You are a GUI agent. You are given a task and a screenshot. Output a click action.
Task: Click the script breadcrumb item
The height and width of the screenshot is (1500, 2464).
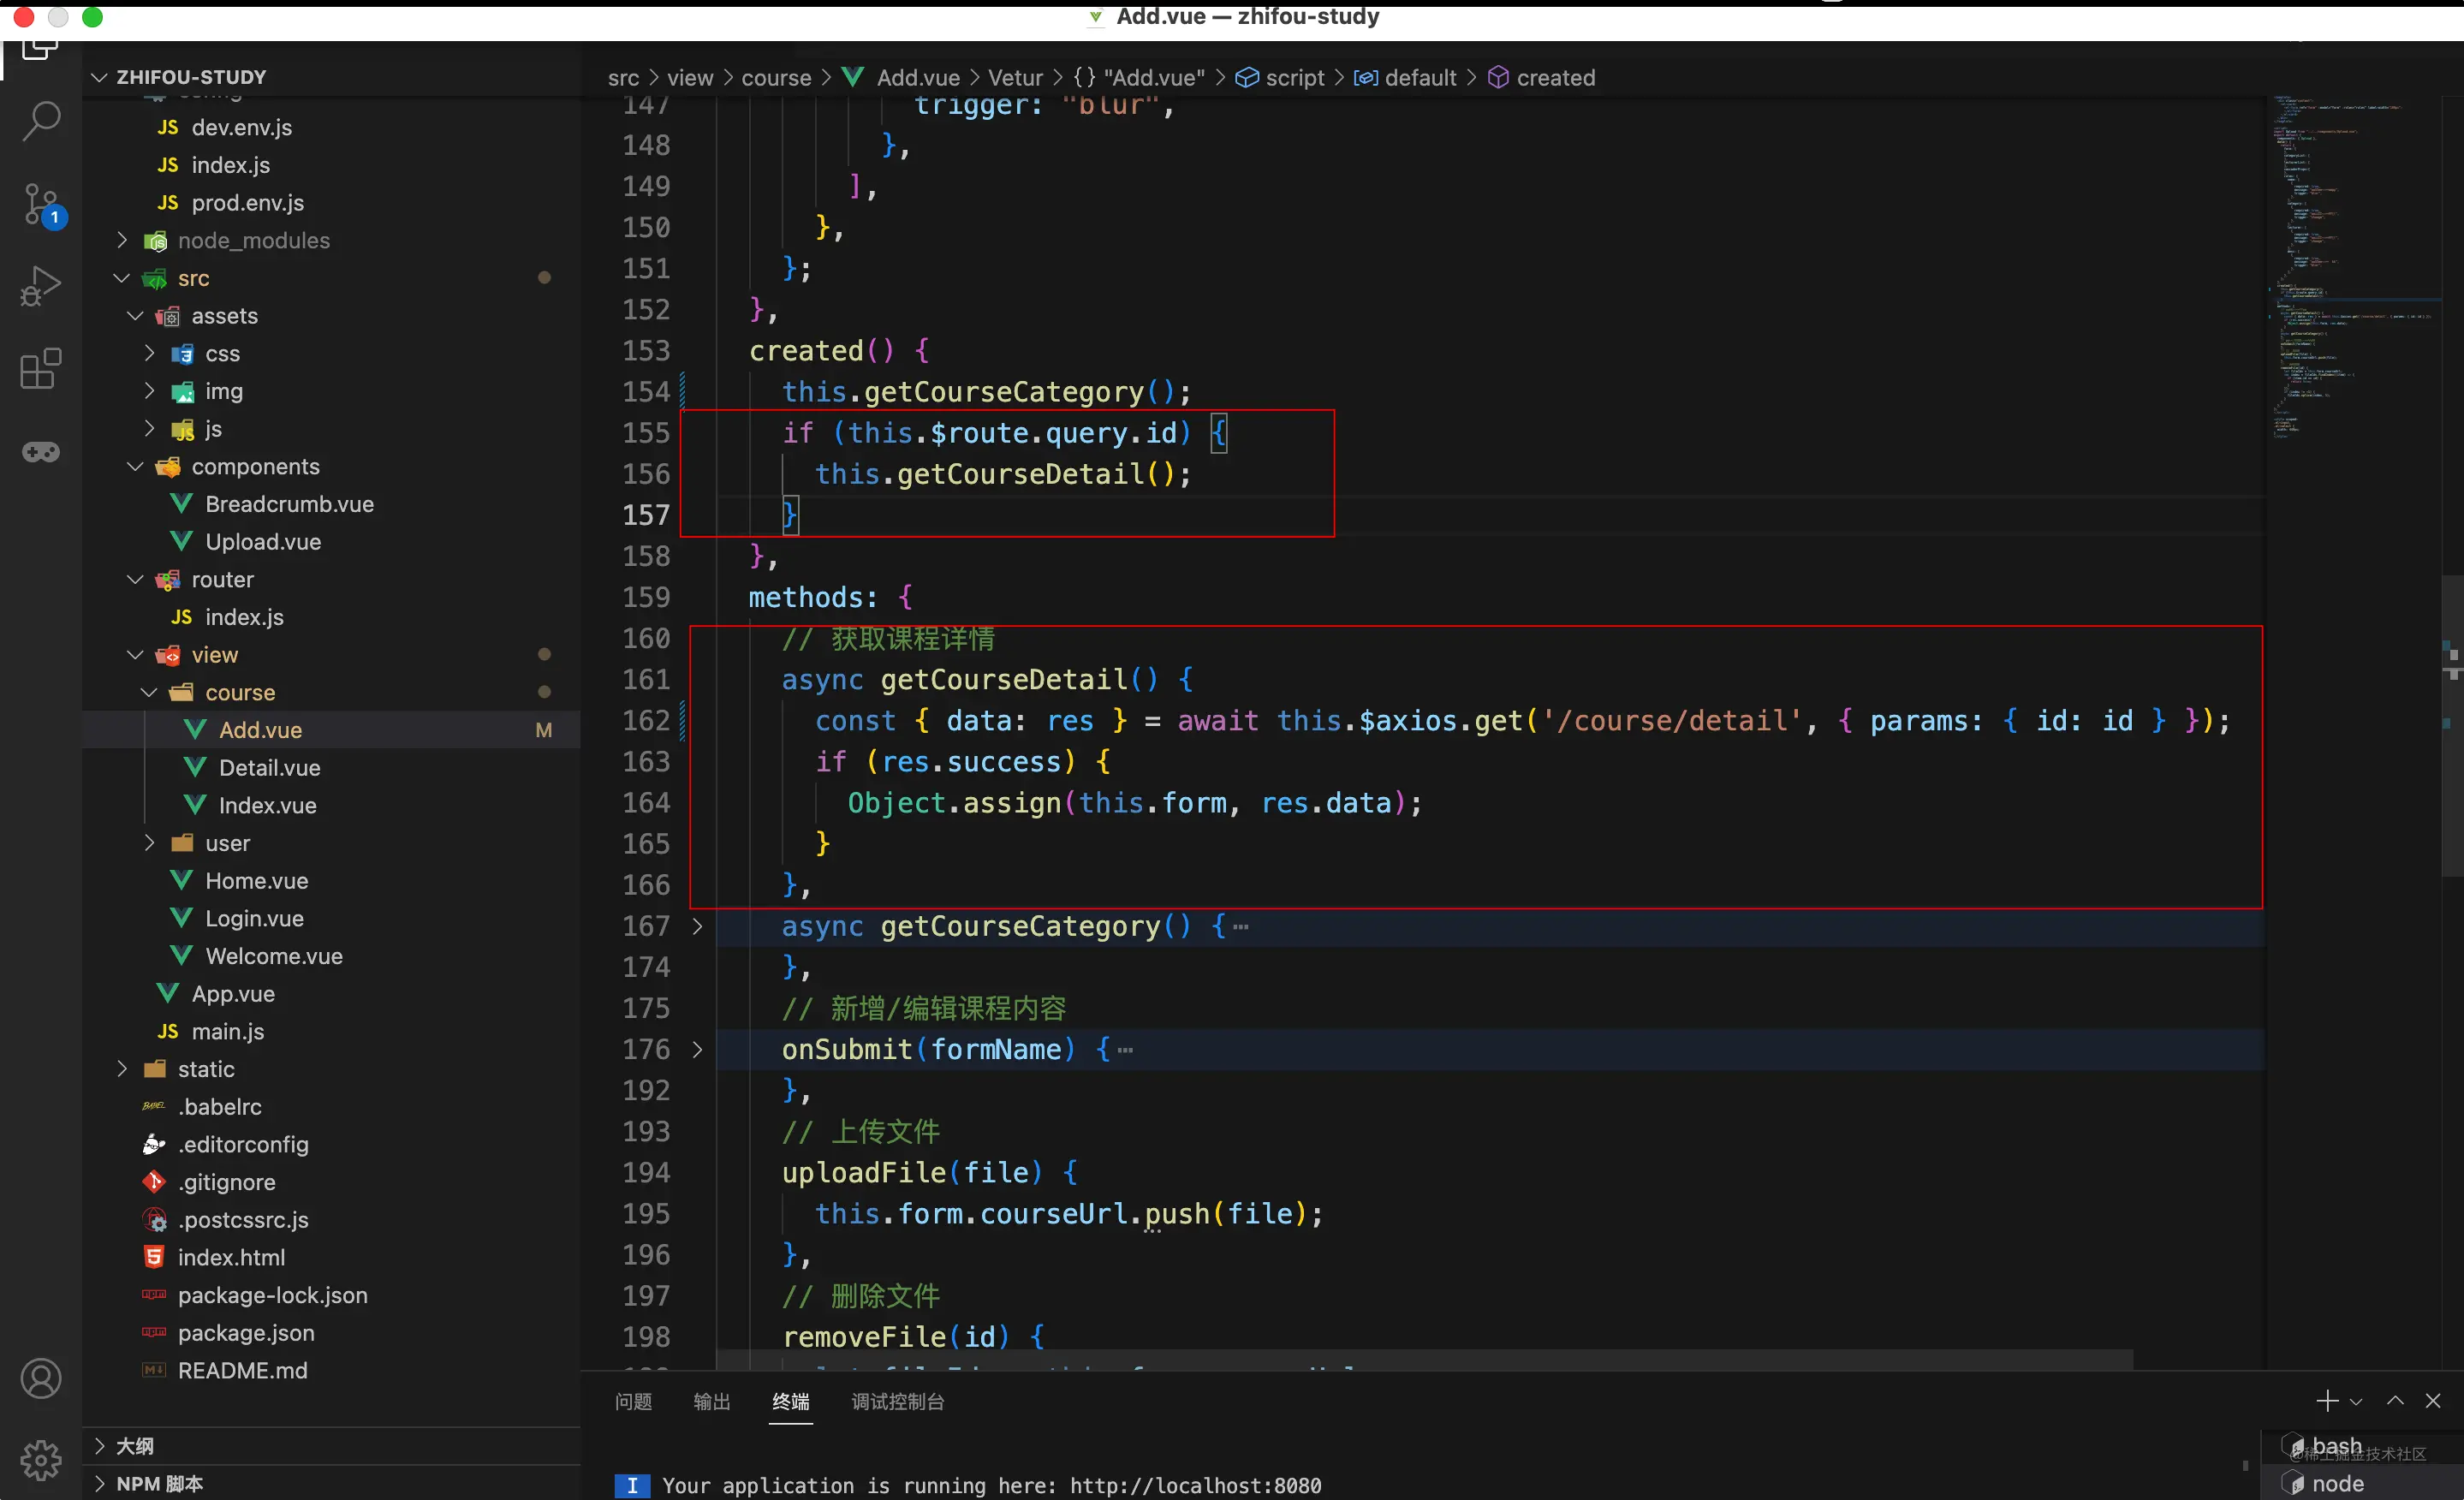(x=1294, y=78)
